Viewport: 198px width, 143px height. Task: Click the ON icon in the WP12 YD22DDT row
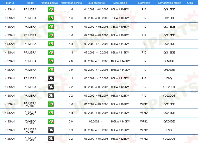point(51,139)
